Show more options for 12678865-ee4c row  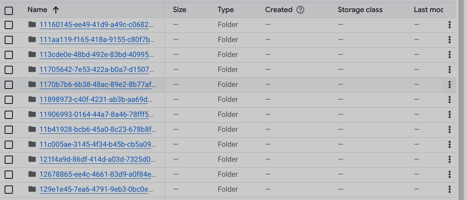pyautogui.click(x=450, y=175)
